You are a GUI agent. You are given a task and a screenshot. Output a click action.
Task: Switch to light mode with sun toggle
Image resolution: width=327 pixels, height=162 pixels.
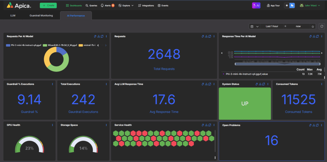pyautogui.click(x=287, y=5)
